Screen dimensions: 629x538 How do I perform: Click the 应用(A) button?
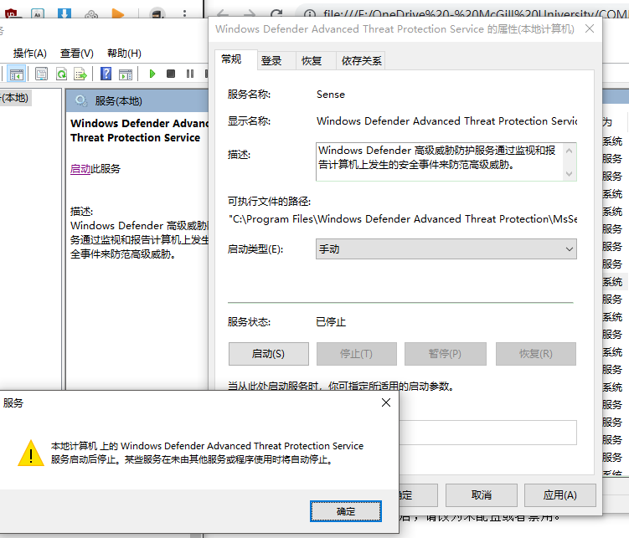click(559, 495)
